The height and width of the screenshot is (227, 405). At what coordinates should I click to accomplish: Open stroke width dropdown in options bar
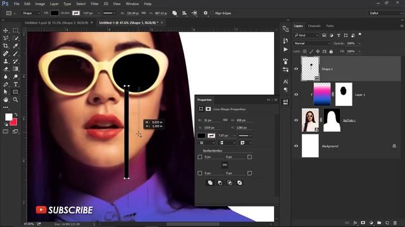pyautogui.click(x=99, y=13)
